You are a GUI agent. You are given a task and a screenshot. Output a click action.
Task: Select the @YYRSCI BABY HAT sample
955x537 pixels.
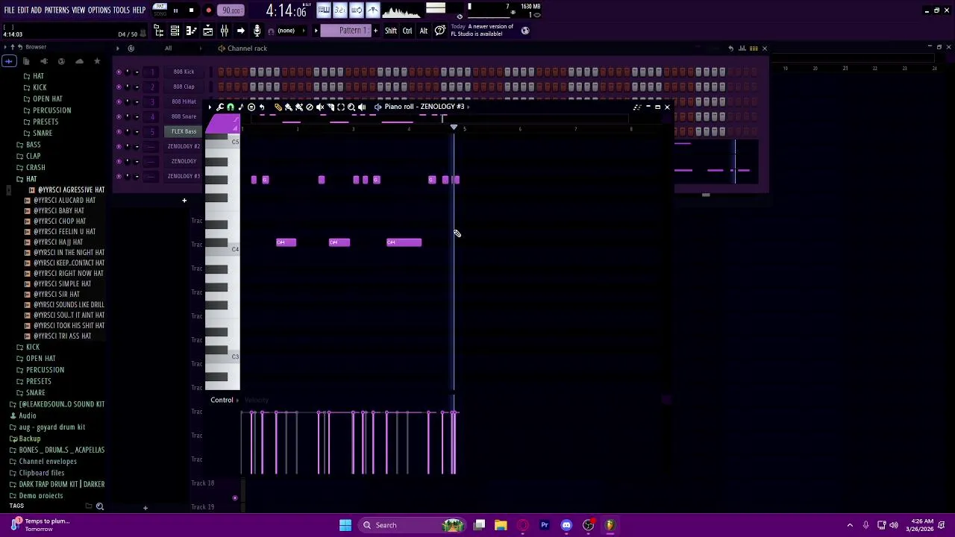click(58, 210)
